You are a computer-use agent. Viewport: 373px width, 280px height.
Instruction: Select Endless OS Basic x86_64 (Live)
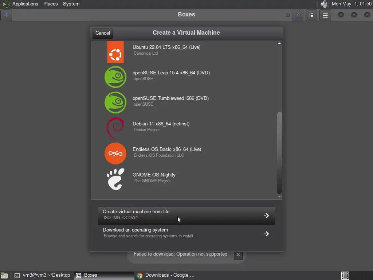pos(184,153)
